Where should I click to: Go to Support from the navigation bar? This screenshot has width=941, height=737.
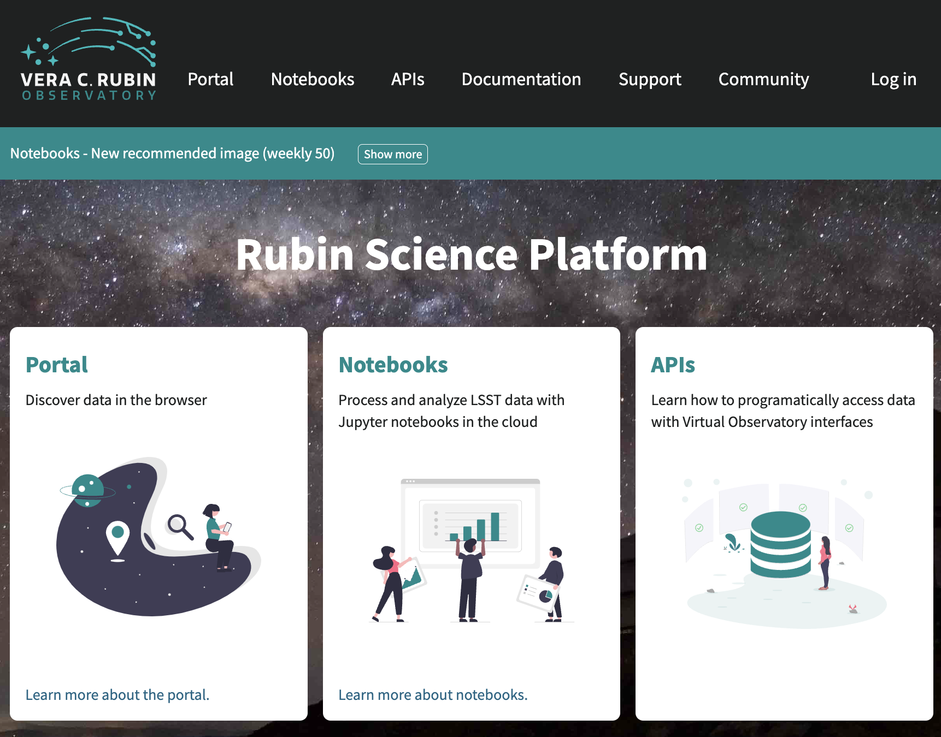pyautogui.click(x=650, y=79)
